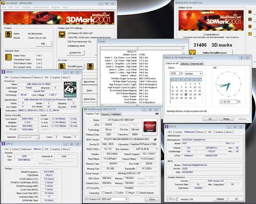This screenshot has width=256, height=204.
Task: Toggle the CUDA checkbox in GPU-Z
Action: click(115, 193)
